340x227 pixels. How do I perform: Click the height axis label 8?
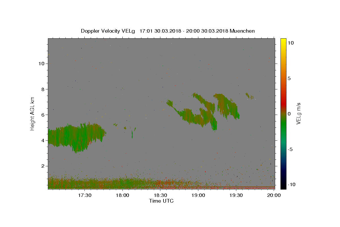(x=43, y=89)
